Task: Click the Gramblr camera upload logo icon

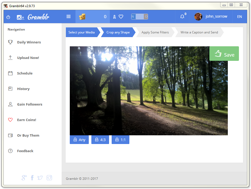Action: pyautogui.click(x=21, y=17)
